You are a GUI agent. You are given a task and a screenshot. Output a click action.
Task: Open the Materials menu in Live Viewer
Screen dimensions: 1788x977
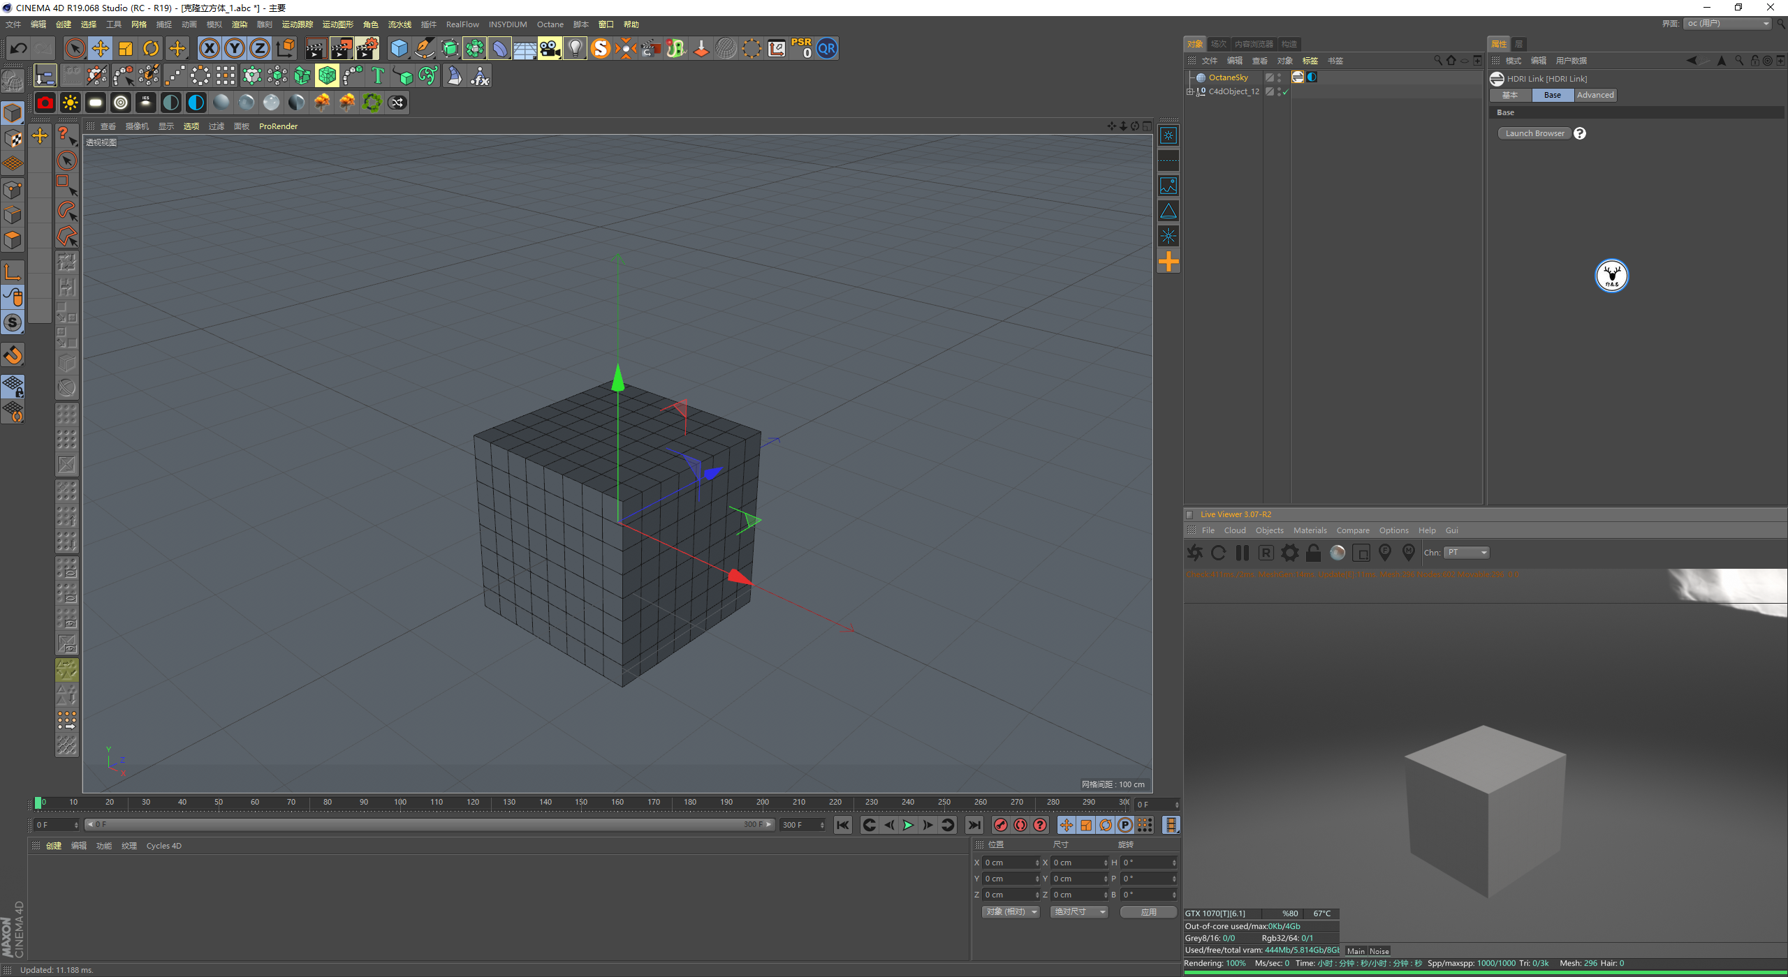point(1309,530)
